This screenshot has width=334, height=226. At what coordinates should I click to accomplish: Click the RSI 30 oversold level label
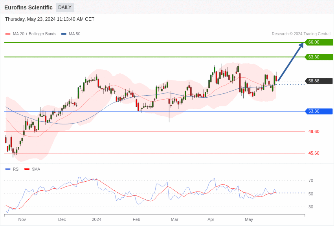click(311, 207)
